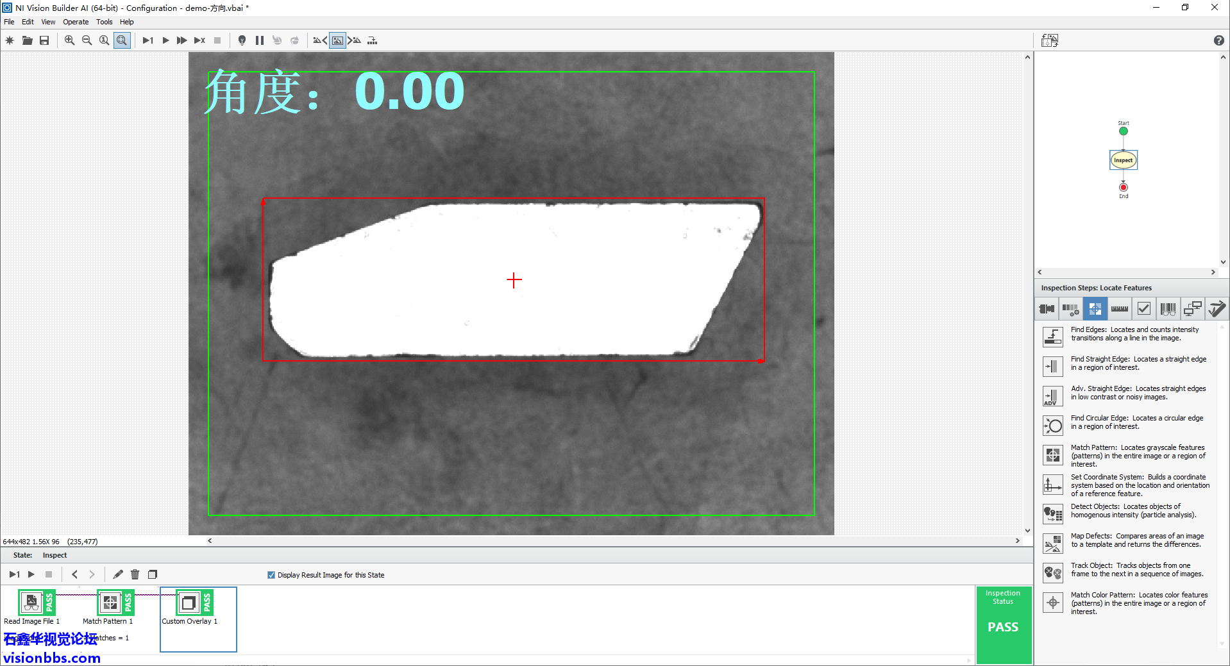The height and width of the screenshot is (666, 1230).
Task: Delete selected step with trash icon
Action: click(135, 574)
